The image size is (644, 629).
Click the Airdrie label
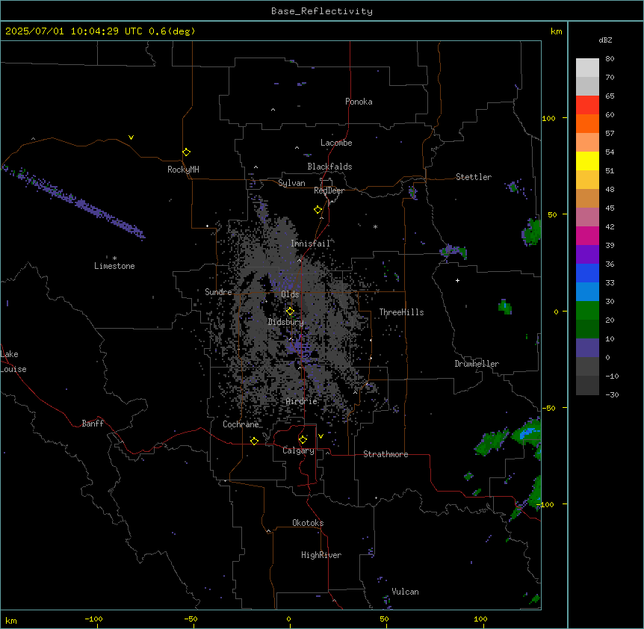(302, 401)
